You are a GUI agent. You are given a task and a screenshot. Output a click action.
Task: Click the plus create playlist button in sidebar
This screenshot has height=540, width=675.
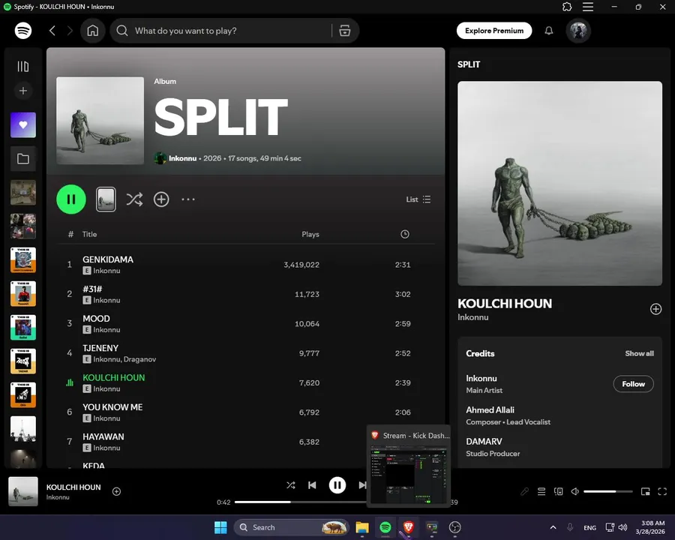pos(23,91)
